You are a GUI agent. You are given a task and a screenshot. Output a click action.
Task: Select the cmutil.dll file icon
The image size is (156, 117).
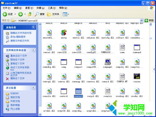tap(78, 33)
